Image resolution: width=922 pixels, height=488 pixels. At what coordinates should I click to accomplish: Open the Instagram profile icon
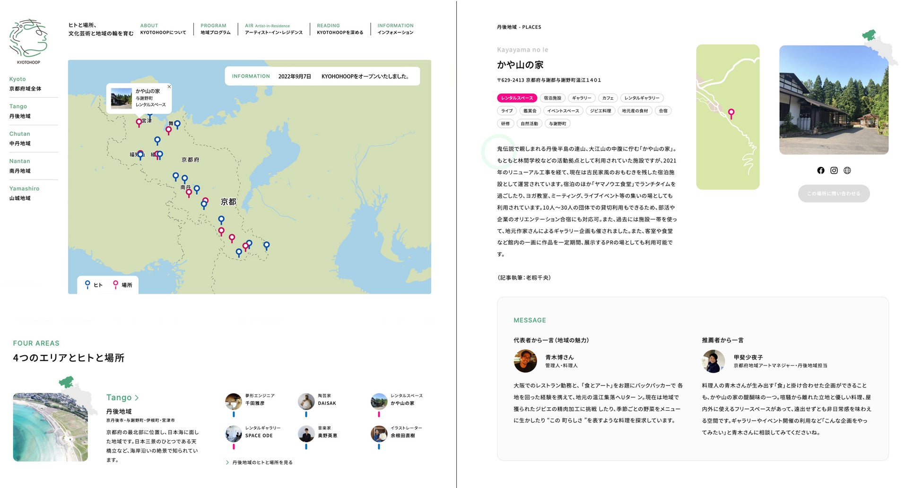(x=834, y=171)
